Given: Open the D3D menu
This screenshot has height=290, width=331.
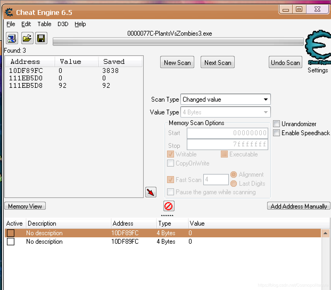Looking at the screenshot, I should (63, 24).
